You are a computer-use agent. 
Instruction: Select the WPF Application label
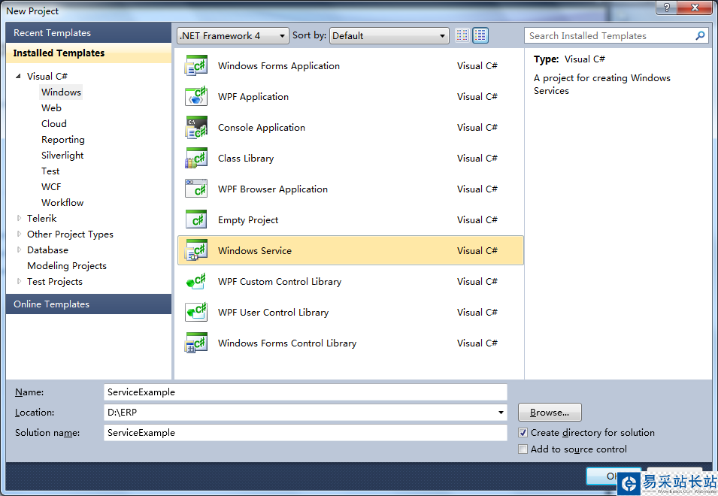(253, 96)
